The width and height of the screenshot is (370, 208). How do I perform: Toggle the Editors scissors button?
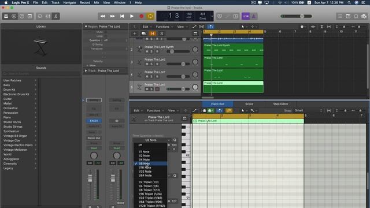tap(55, 16)
